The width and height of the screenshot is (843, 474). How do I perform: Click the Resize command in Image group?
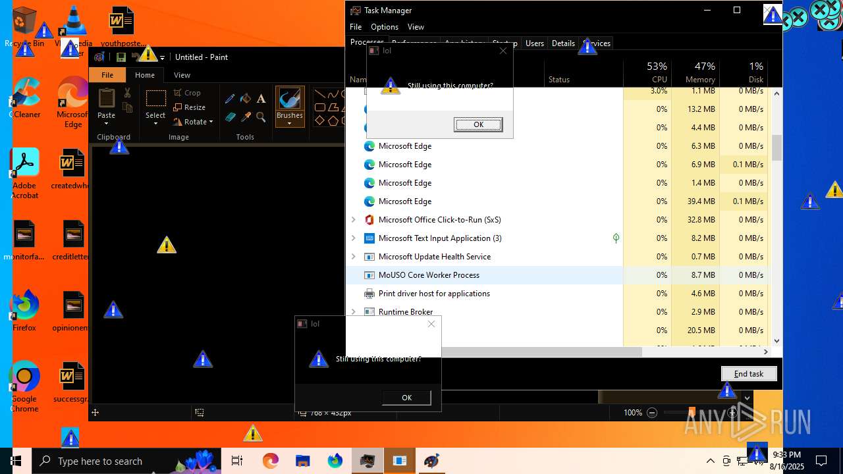(x=190, y=107)
